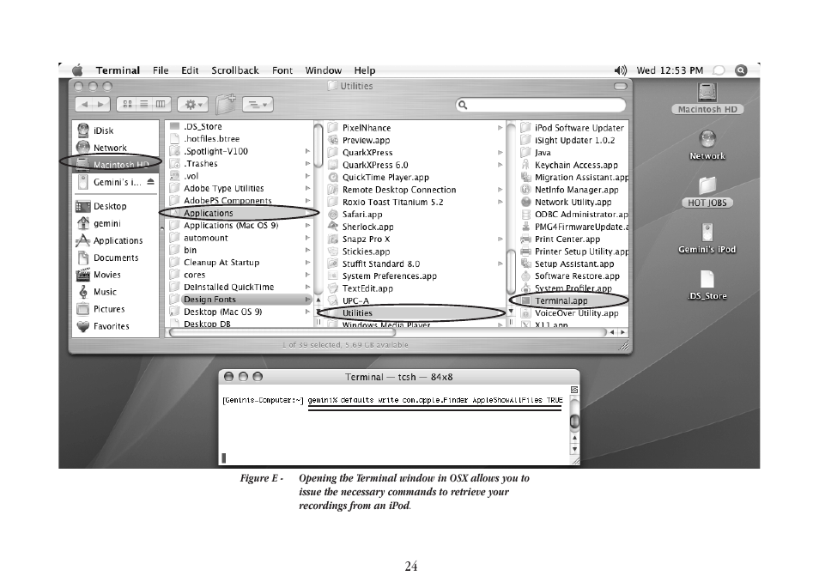The image size is (819, 588).
Task: Click the Terminal scroll down arrow
Action: pyautogui.click(x=574, y=449)
